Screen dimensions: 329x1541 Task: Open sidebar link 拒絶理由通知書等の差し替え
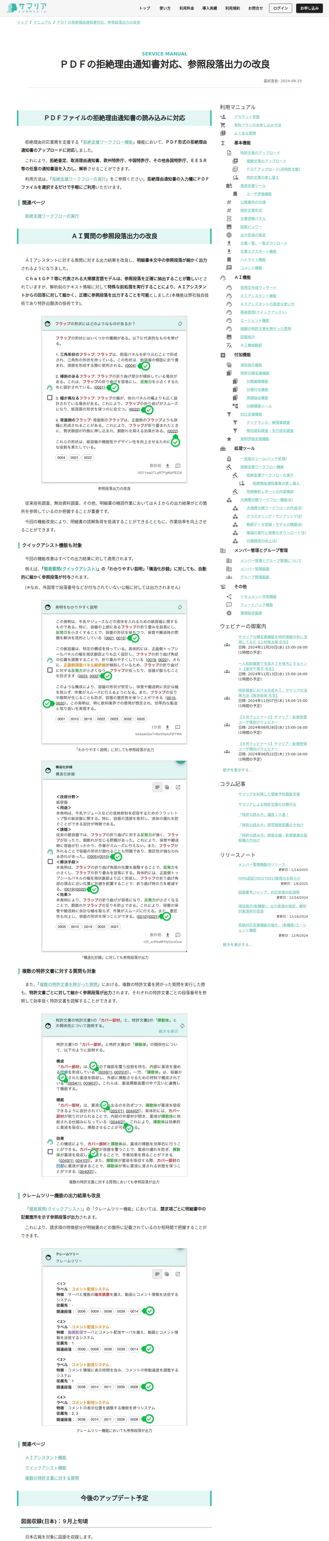[276, 483]
